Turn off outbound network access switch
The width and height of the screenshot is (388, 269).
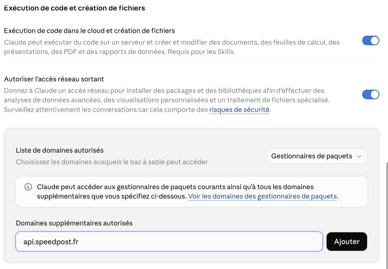pos(370,94)
